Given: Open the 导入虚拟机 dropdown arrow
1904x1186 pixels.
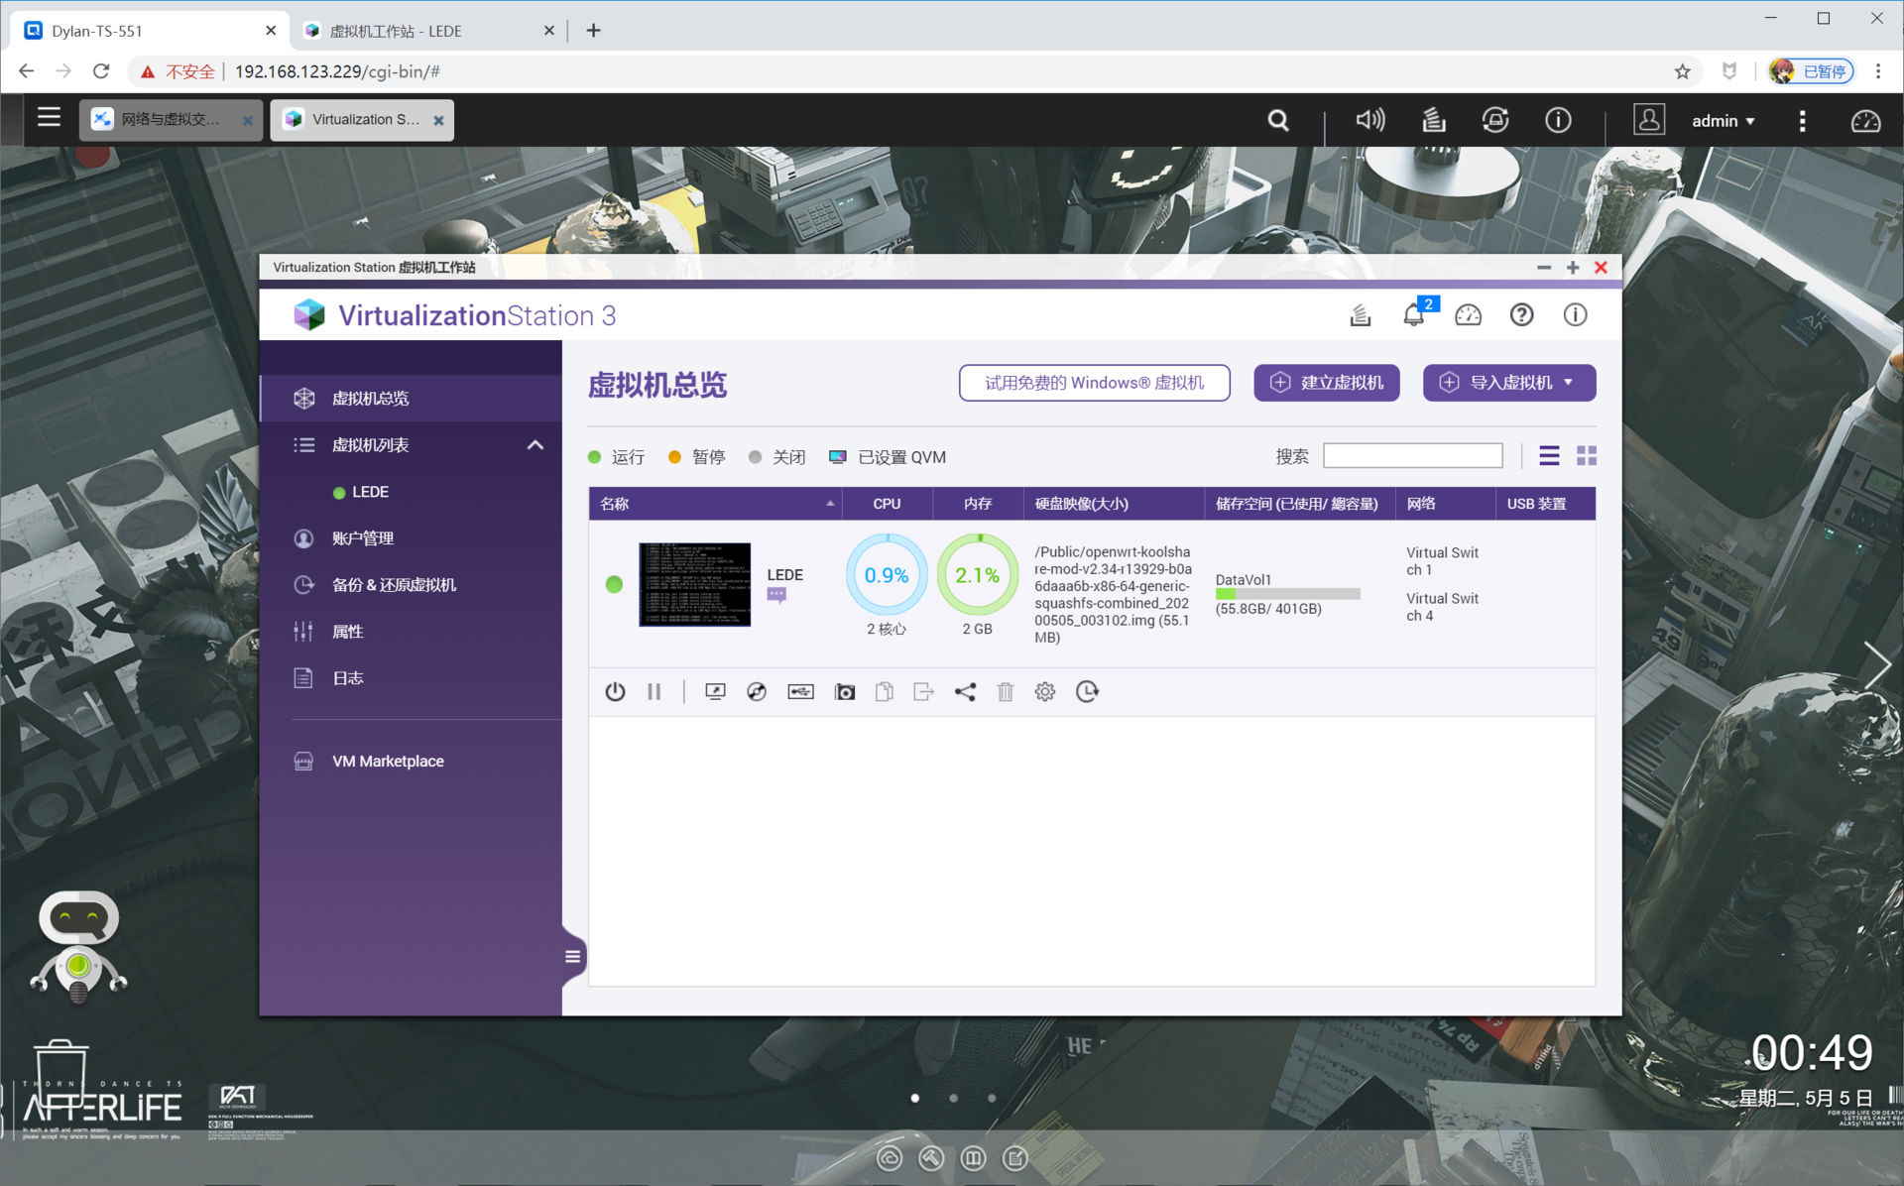Looking at the screenshot, I should (1569, 383).
